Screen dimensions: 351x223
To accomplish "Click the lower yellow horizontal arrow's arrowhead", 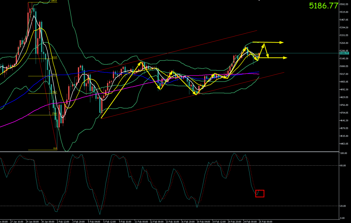I will [285, 58].
